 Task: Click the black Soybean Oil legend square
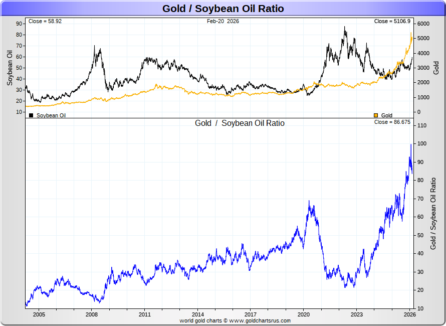coord(31,115)
